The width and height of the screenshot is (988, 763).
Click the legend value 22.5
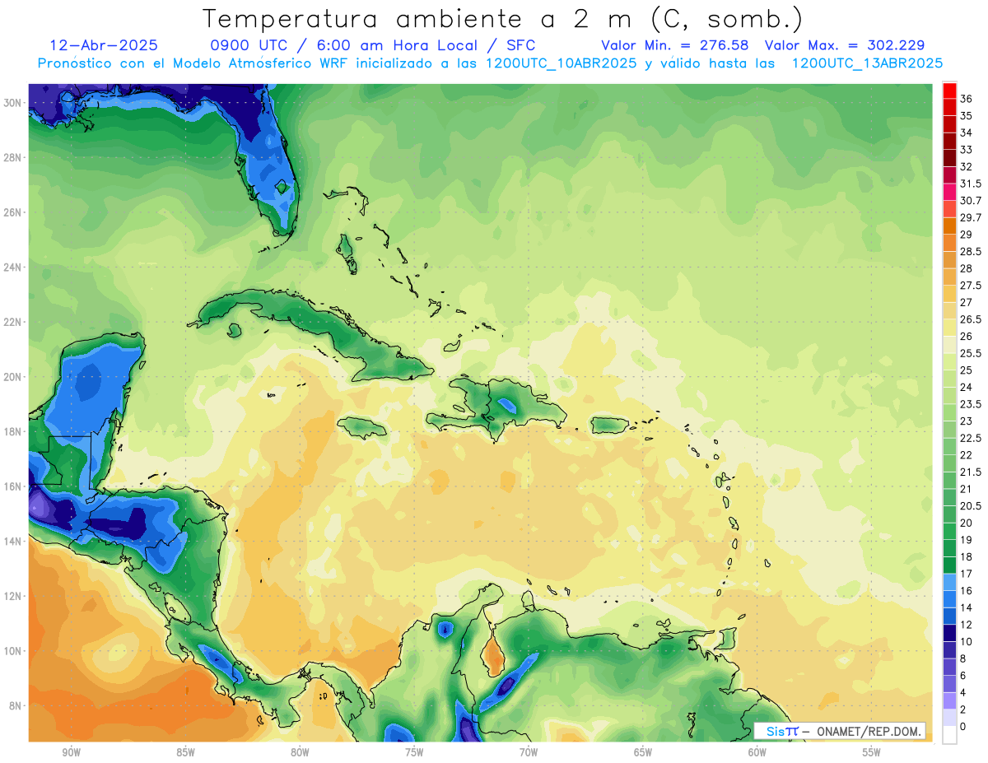tap(971, 438)
